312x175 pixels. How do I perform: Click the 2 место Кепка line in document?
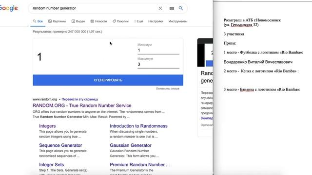point(261,71)
